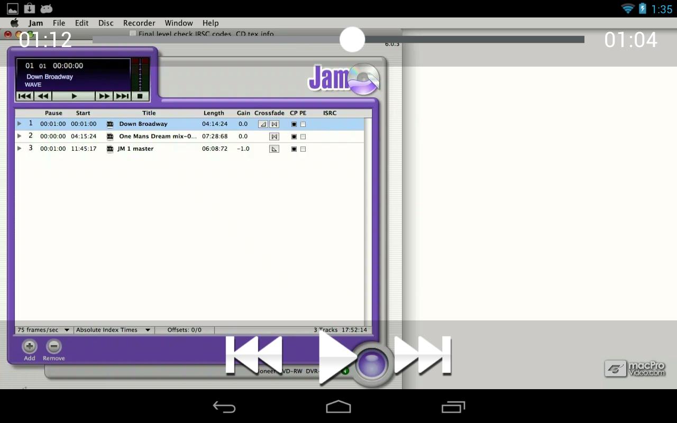Click the Gain value -1.0

243,149
